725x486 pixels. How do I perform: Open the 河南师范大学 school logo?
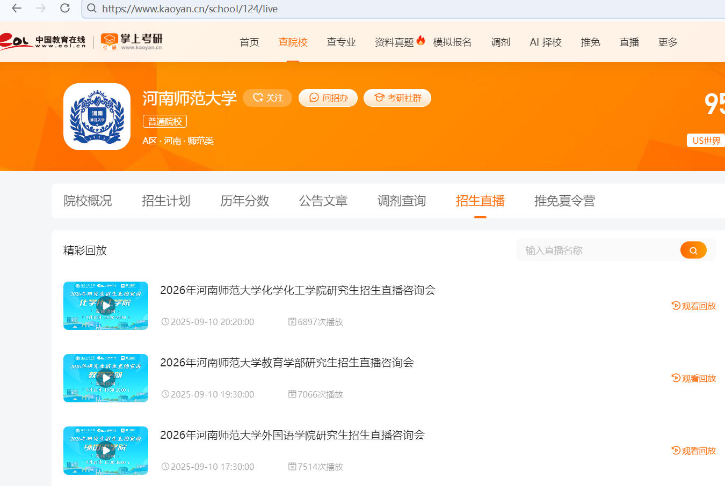tap(97, 116)
